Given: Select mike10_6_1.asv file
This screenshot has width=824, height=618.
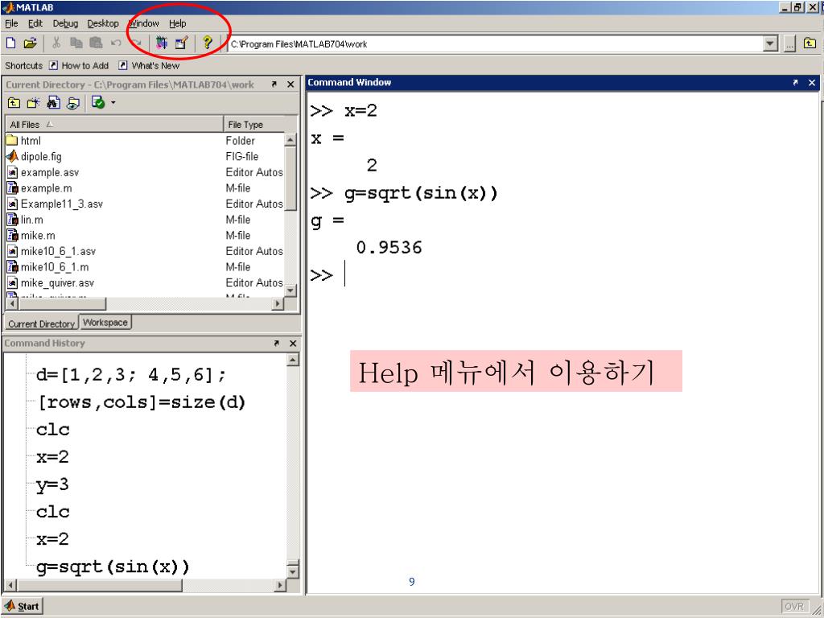Looking at the screenshot, I should [58, 251].
